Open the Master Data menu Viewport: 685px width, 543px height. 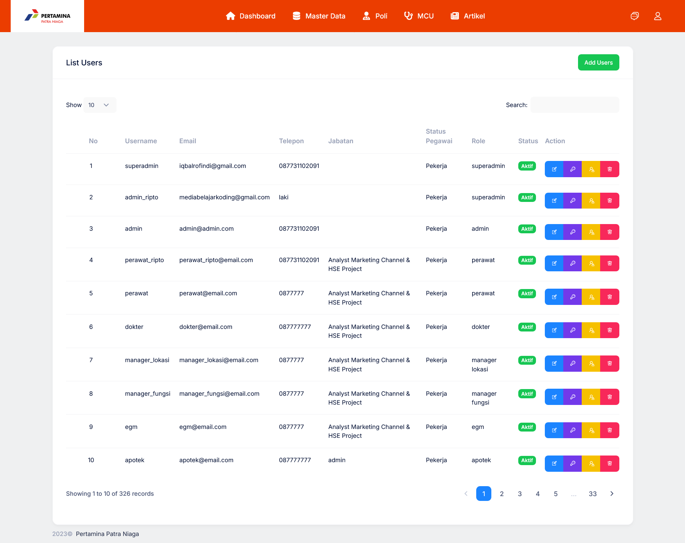(x=319, y=16)
